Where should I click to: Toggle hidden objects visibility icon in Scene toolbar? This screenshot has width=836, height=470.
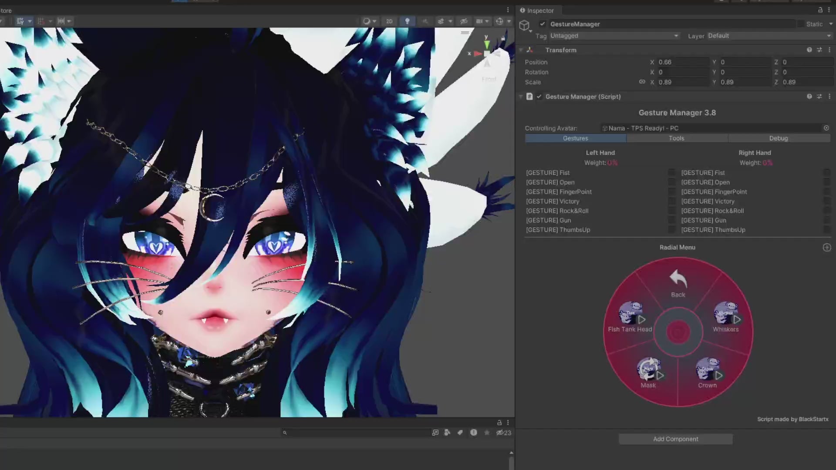tap(464, 21)
